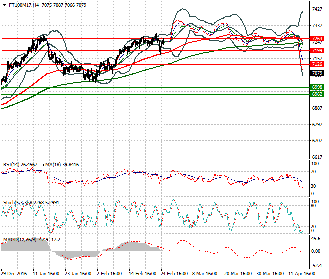Click the 24 Feb 16:00 time axis label
The image size is (329, 279).
[x=174, y=274]
